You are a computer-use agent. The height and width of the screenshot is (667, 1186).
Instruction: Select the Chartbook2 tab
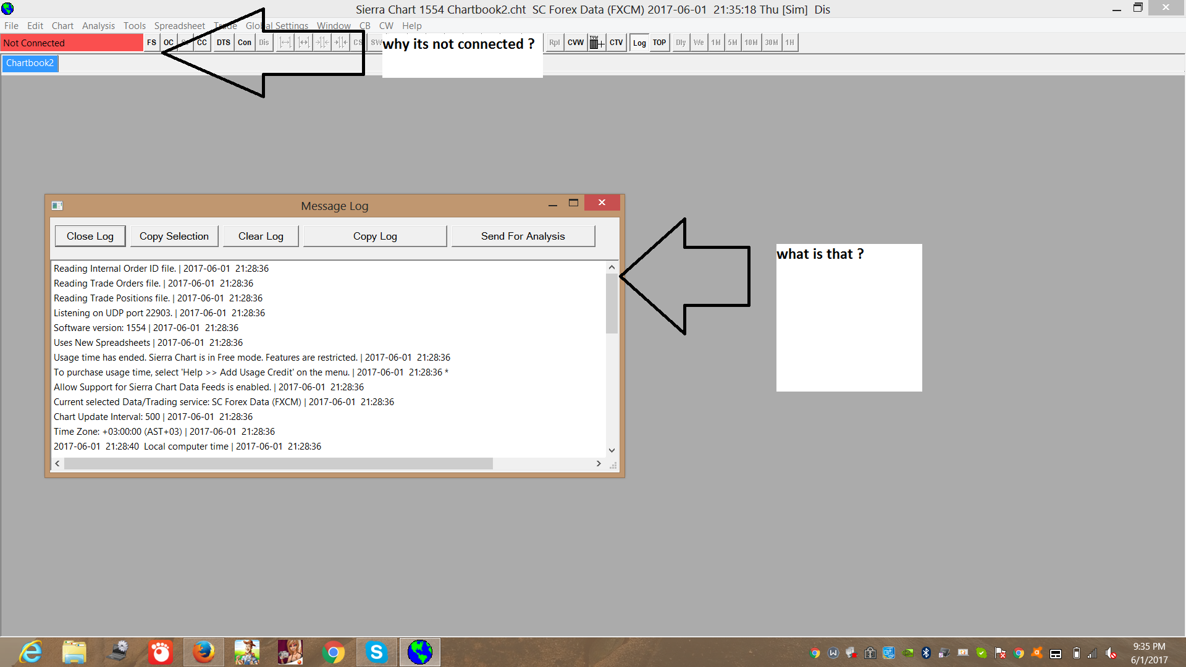pos(30,63)
